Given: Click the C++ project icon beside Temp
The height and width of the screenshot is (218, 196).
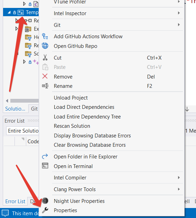Looking at the screenshot, I should pos(21,12).
